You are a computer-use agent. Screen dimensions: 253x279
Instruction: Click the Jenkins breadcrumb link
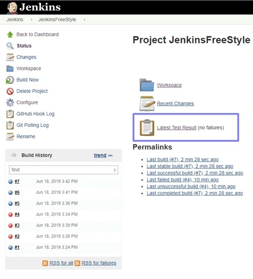coord(15,20)
